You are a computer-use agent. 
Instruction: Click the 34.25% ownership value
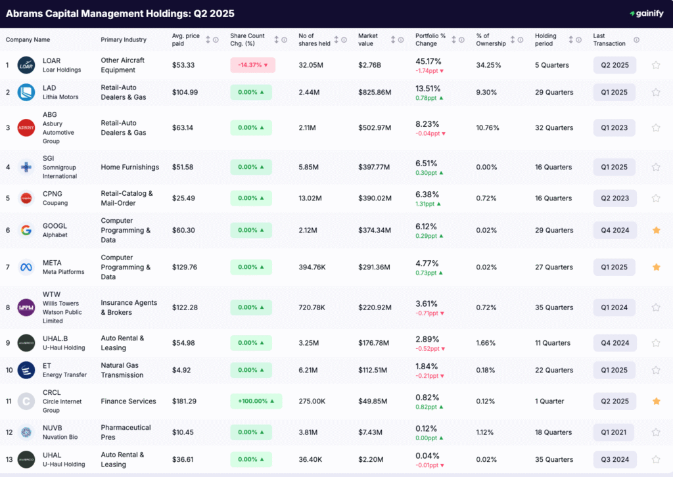[x=488, y=65]
